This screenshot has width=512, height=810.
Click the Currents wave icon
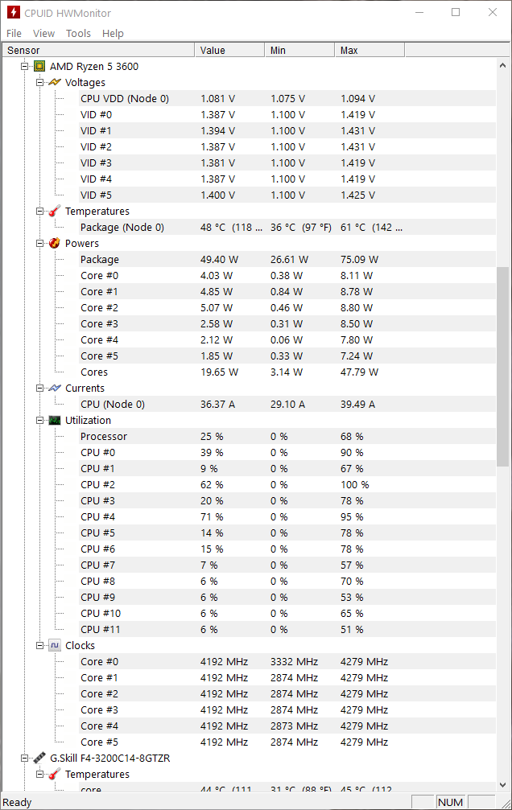[55, 388]
